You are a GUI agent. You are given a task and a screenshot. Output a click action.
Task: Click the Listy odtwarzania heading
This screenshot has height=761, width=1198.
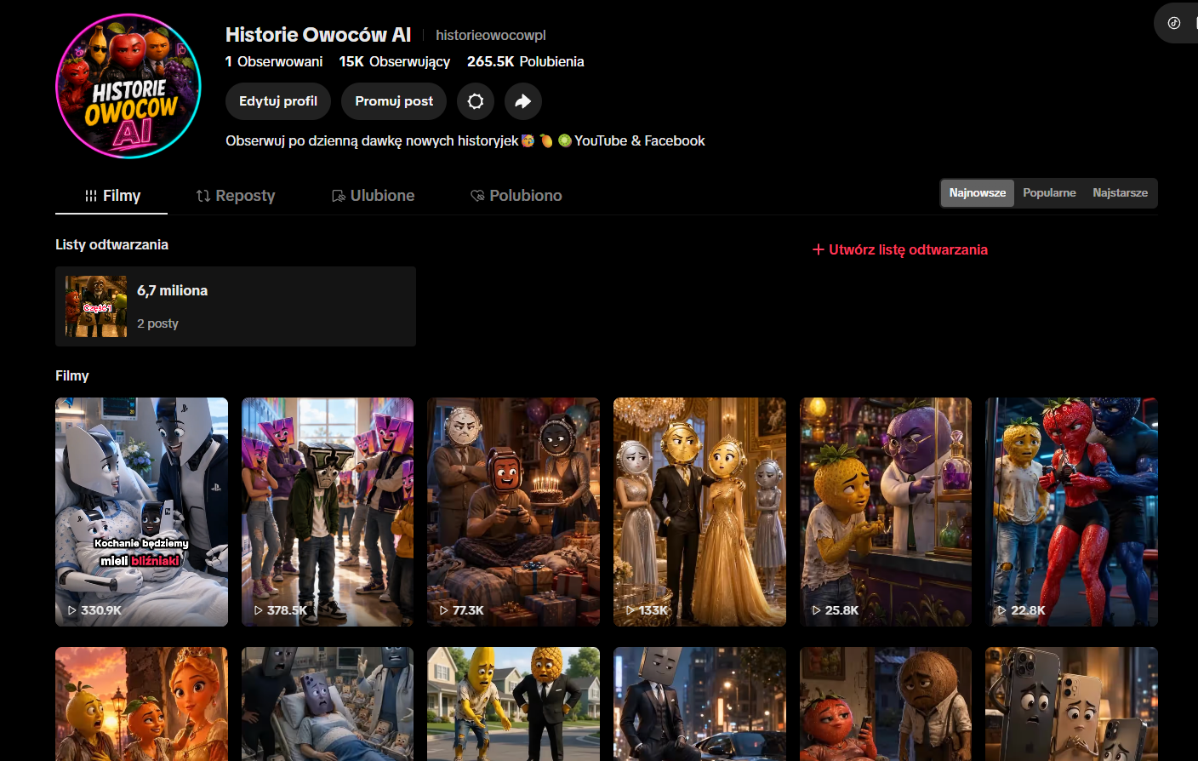point(111,244)
